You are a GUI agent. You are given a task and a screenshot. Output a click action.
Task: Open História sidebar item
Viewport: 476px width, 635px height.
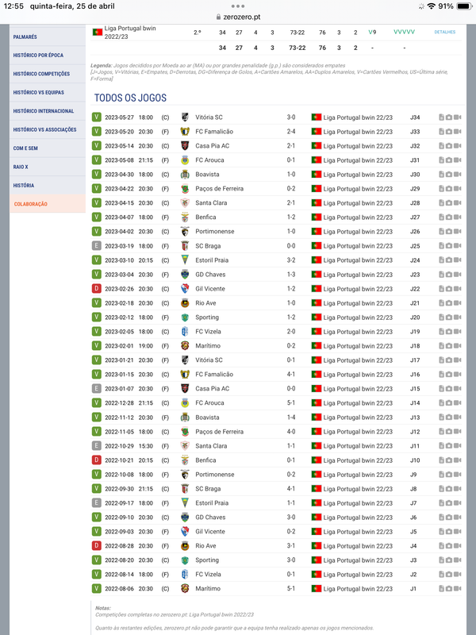tap(48, 186)
